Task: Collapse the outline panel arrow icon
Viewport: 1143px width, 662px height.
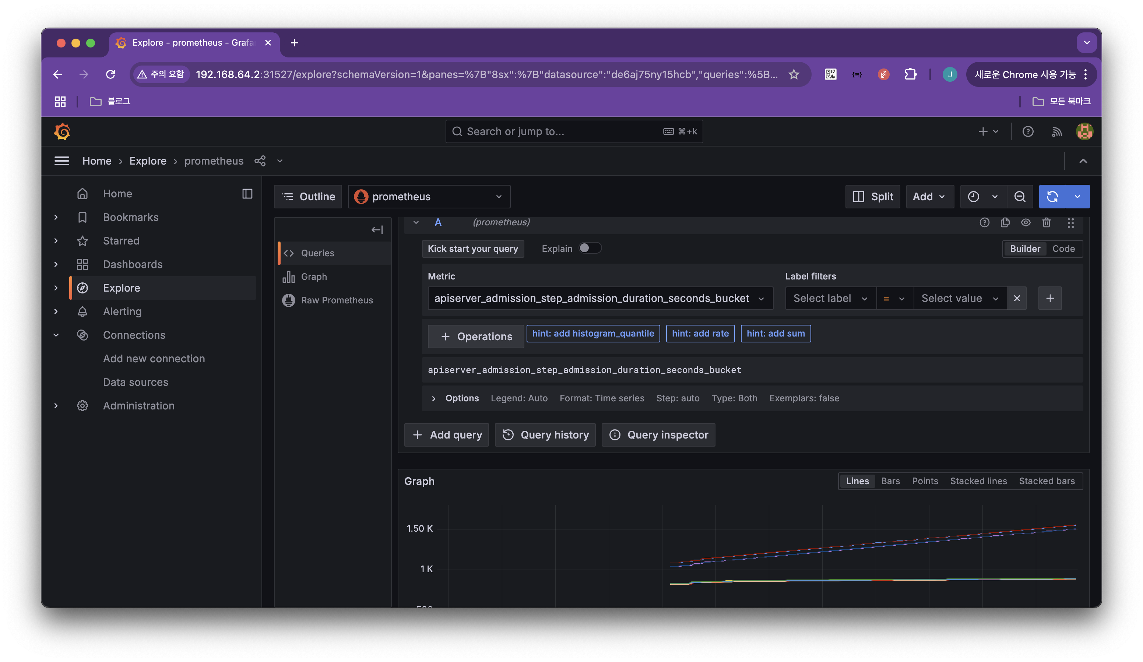Action: [377, 229]
